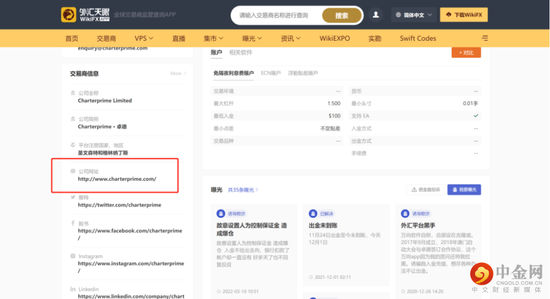Open the 简体中文 language dropdown
The width and height of the screenshot is (550, 299).
(x=414, y=15)
